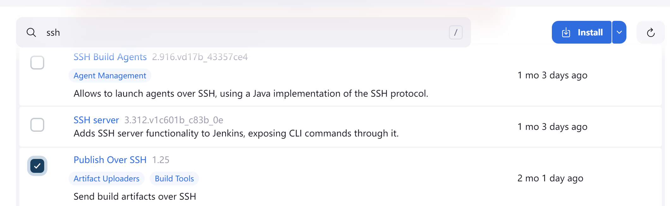670x206 pixels.
Task: Click the refresh plugin list icon
Action: [x=650, y=32]
